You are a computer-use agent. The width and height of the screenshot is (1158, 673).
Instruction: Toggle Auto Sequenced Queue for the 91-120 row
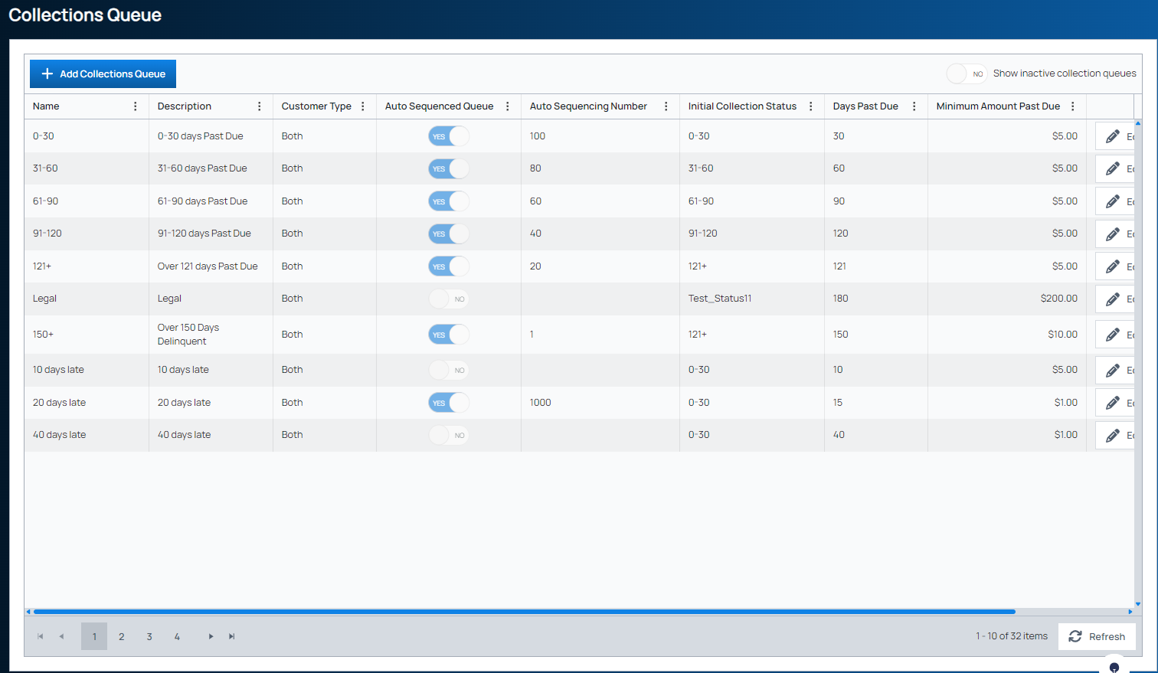[x=449, y=234]
